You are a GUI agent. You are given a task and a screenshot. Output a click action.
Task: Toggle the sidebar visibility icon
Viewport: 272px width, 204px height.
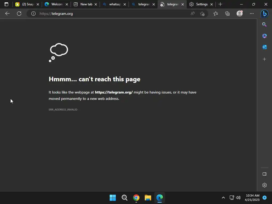264,174
